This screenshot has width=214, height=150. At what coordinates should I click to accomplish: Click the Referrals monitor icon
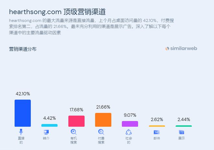click(46, 132)
